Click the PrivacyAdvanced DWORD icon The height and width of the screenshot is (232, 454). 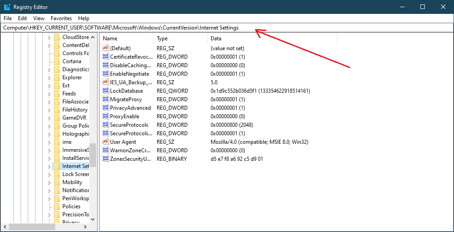click(x=106, y=108)
